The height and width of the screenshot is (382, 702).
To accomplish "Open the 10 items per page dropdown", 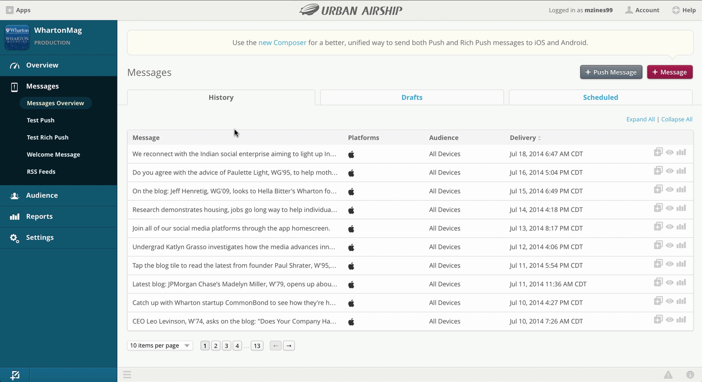I will coord(160,345).
